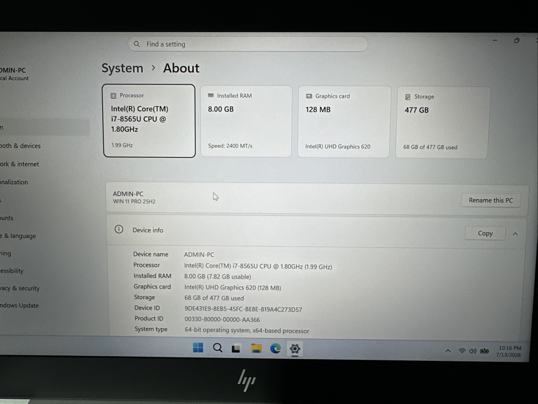Click the Graphics card icon

pos(309,96)
